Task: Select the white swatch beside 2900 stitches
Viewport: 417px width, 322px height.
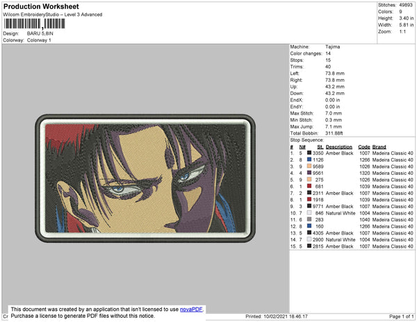Action: pos(309,239)
